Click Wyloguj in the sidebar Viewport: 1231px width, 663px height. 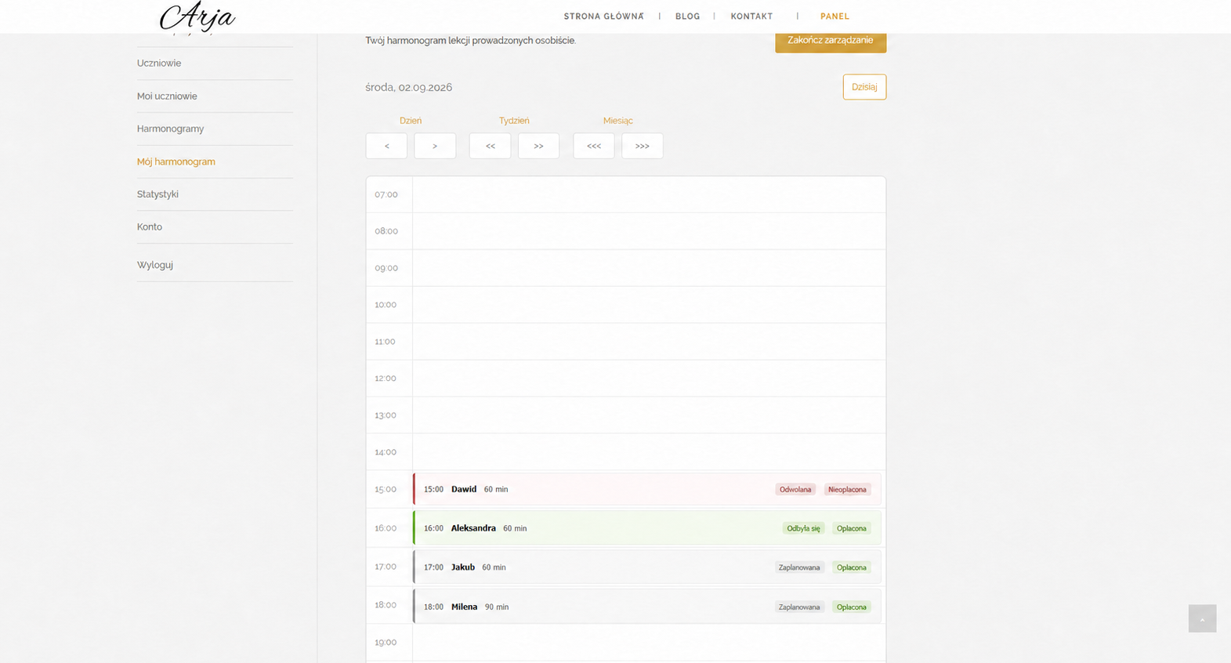(x=155, y=265)
